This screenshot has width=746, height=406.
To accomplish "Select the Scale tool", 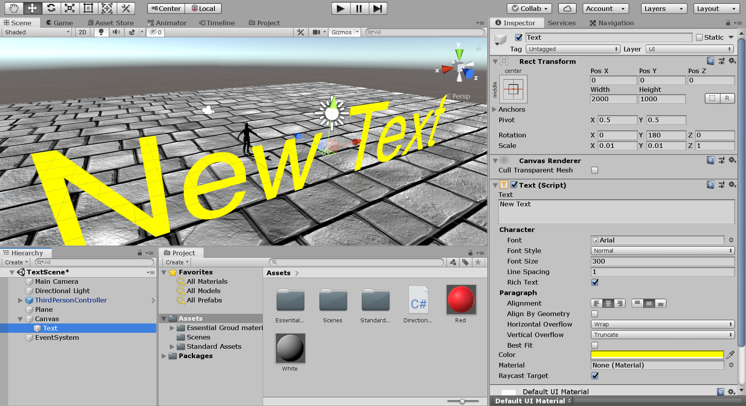I will coord(70,8).
